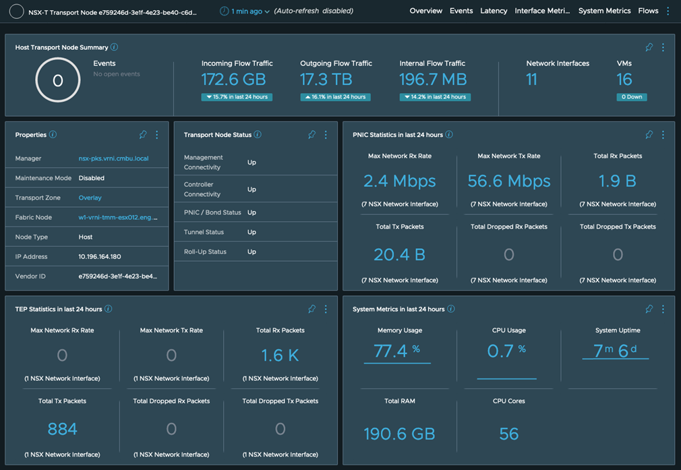Screen dimensions: 681x470
Task: Open the Flows tab
Action: [x=648, y=11]
